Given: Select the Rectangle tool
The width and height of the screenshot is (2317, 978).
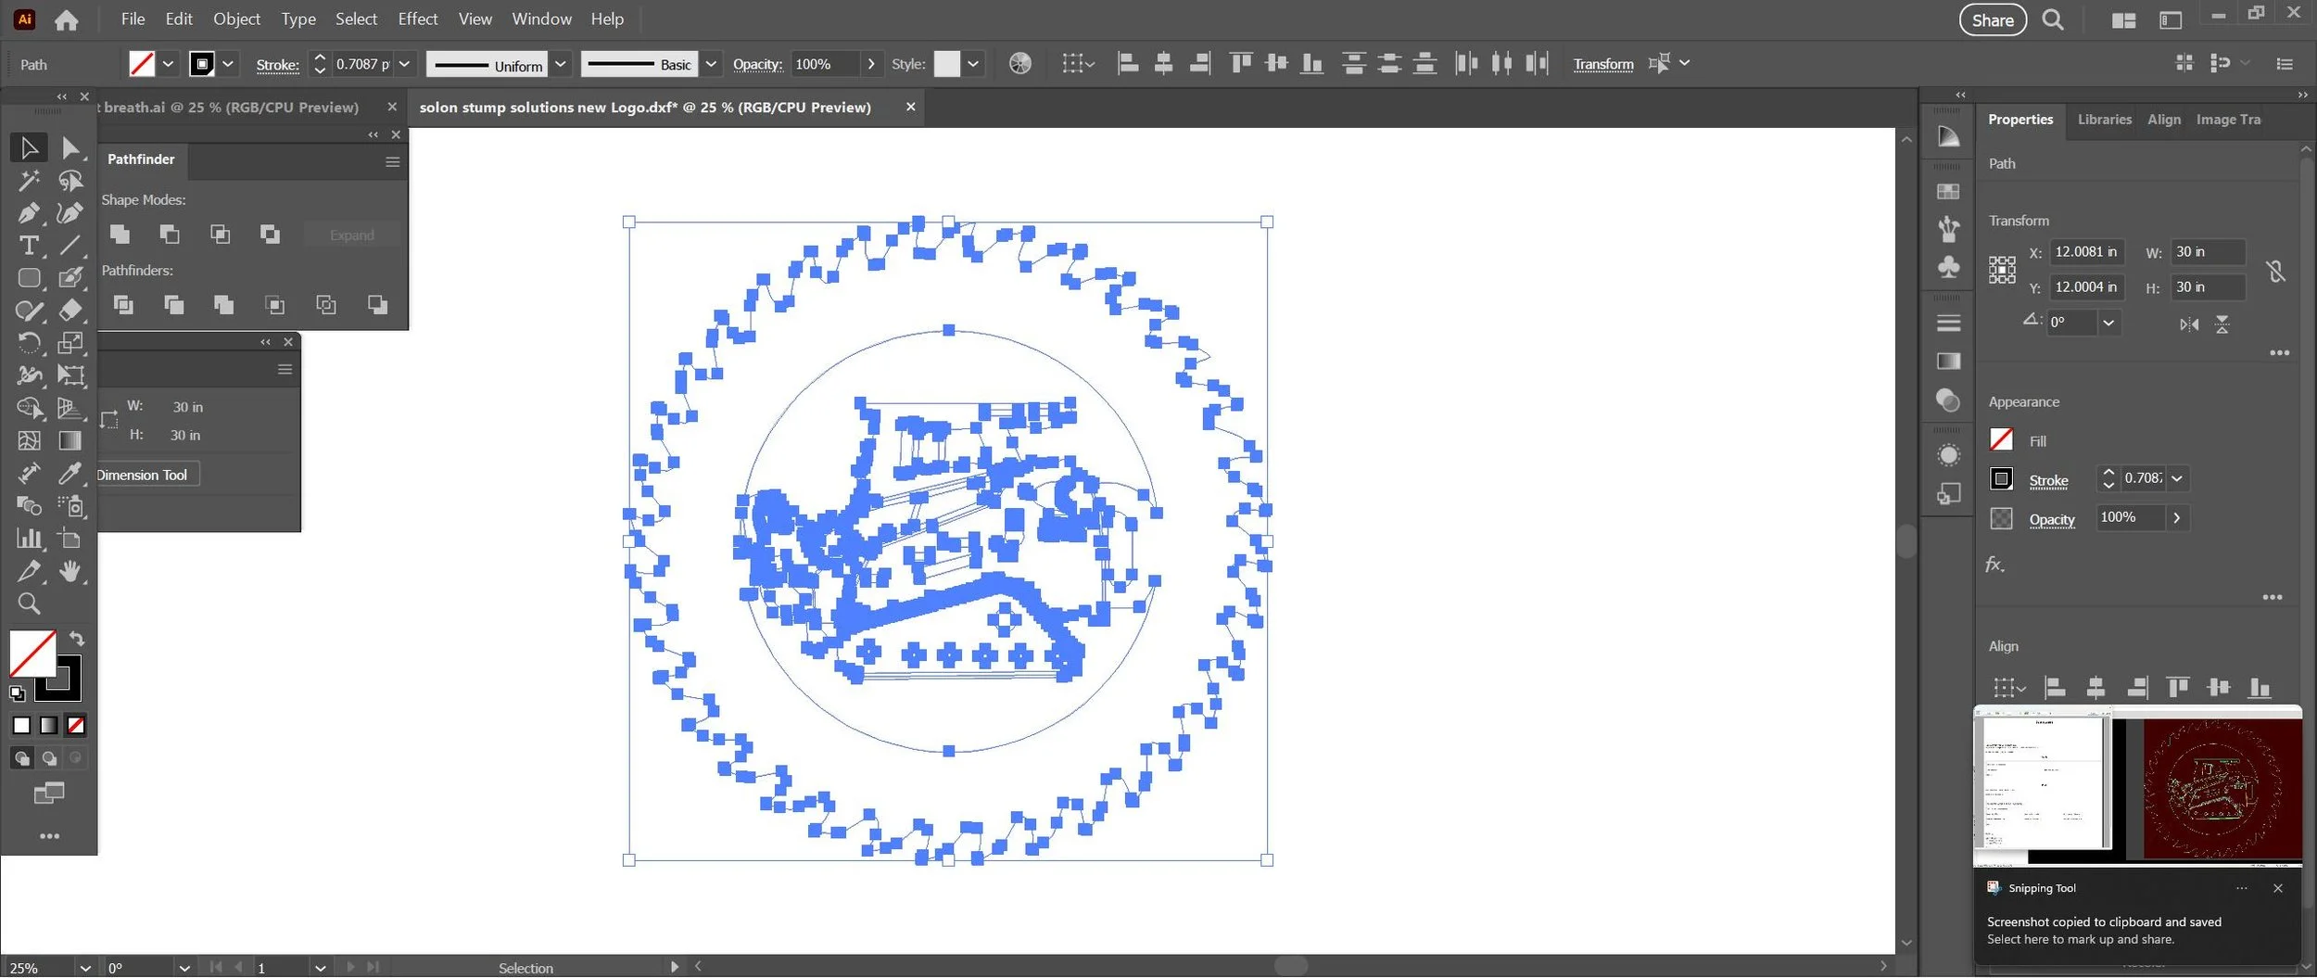Looking at the screenshot, I should click(x=29, y=278).
